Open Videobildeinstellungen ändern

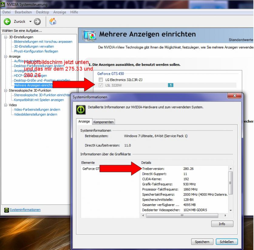click(x=36, y=115)
